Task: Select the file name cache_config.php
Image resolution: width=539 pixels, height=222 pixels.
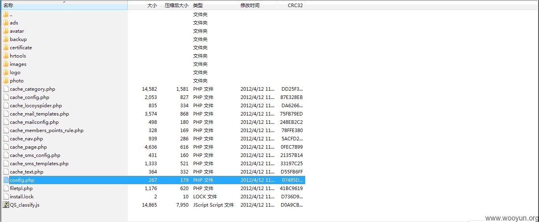Action: pyautogui.click(x=30, y=97)
